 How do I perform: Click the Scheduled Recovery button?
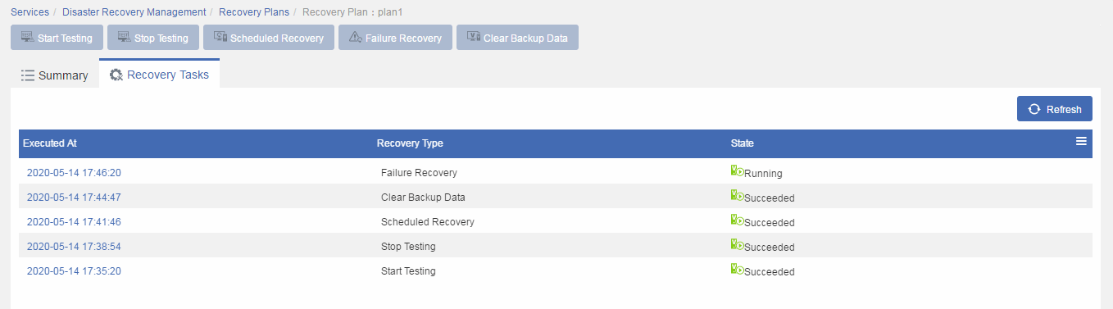coord(269,38)
